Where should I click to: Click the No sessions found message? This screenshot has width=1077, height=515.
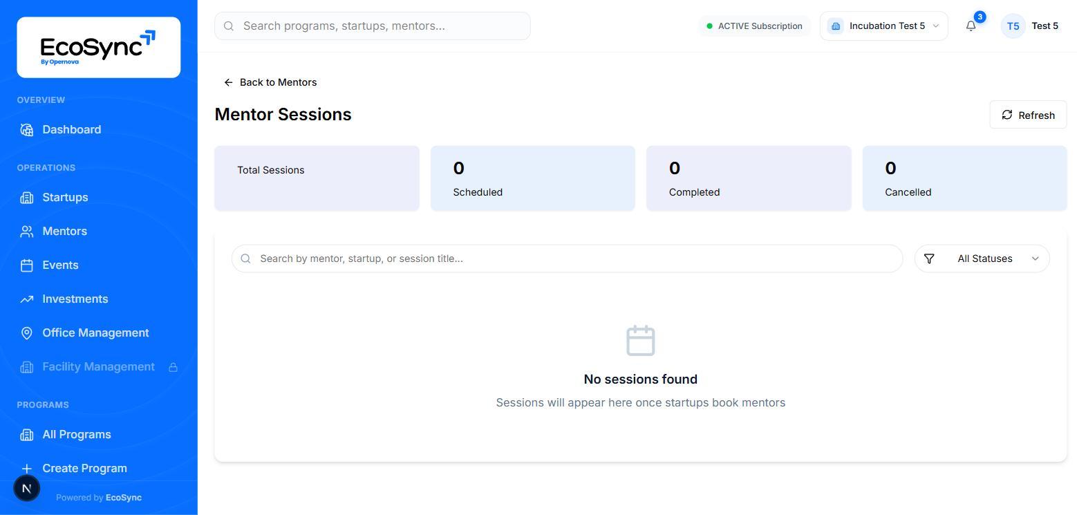click(x=641, y=380)
